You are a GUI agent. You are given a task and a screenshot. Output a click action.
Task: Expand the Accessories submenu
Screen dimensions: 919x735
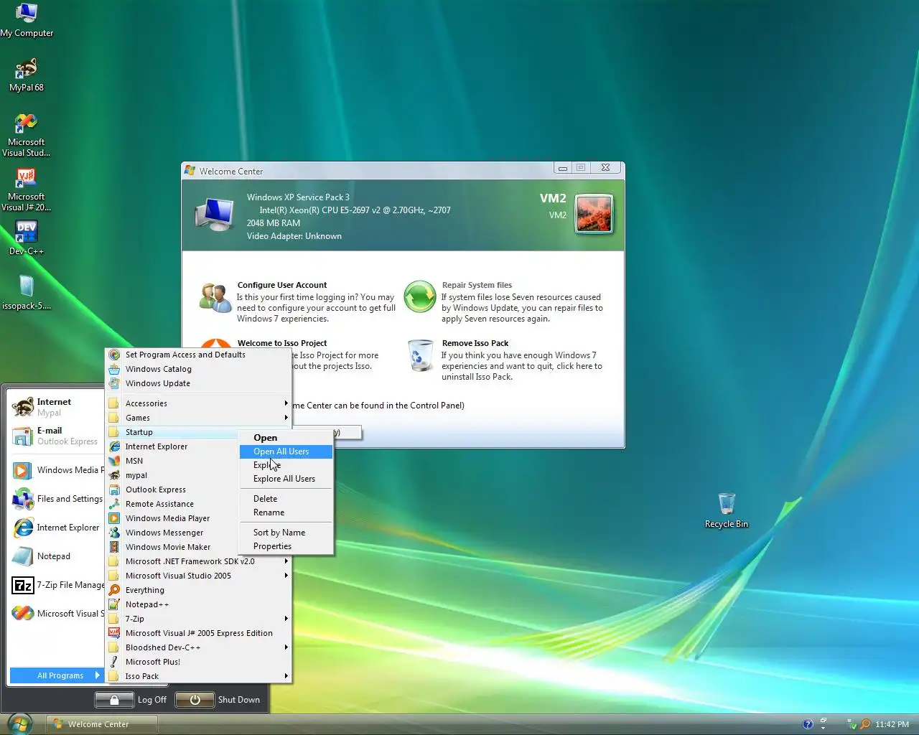click(199, 403)
